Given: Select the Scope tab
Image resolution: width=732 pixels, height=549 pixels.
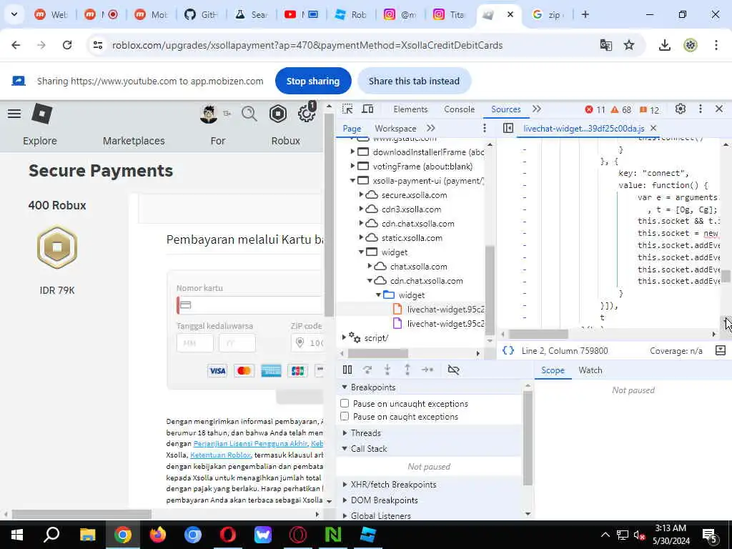Looking at the screenshot, I should point(553,370).
